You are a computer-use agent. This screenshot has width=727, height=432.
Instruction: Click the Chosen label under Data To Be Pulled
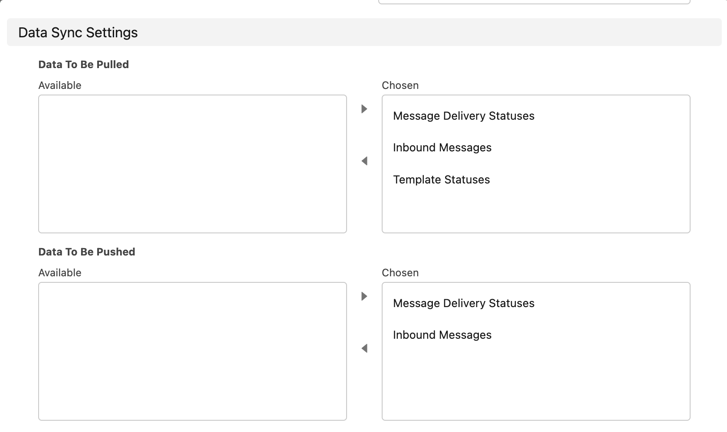point(400,85)
